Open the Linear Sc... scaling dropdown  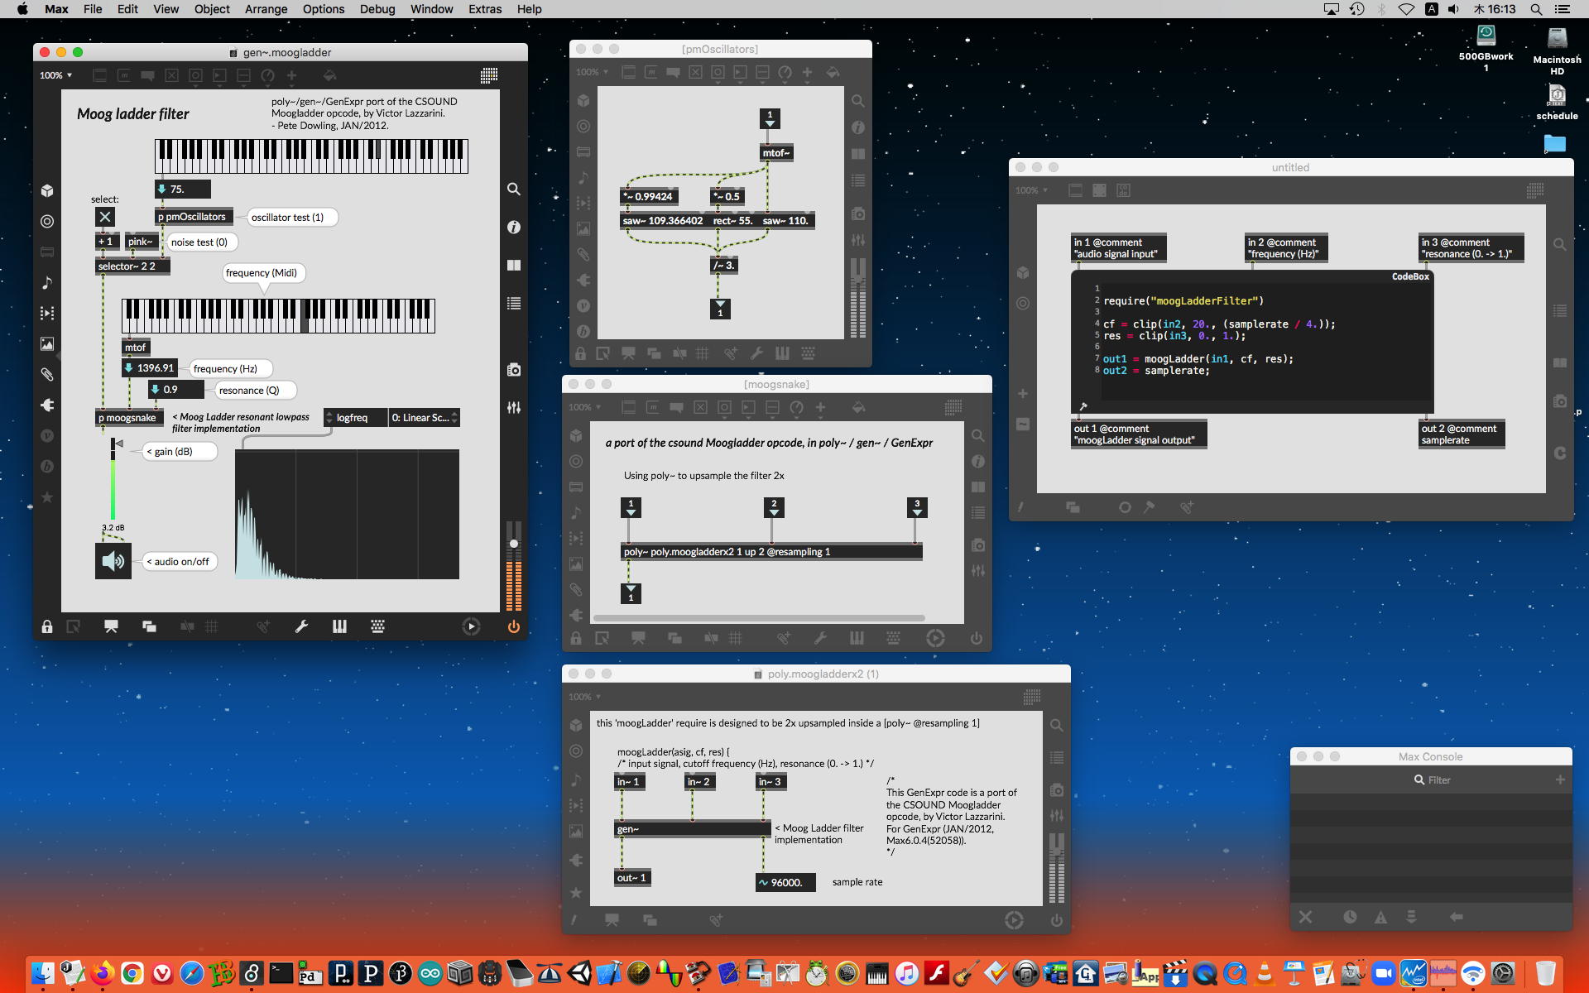coord(424,418)
